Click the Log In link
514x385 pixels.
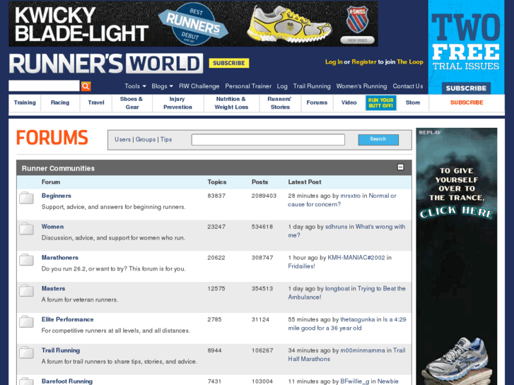[334, 62]
